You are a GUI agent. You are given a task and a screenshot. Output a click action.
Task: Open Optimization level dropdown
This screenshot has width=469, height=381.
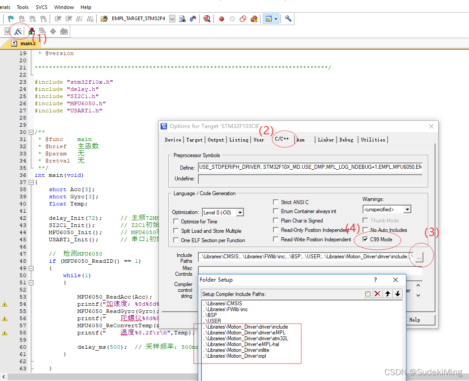(x=240, y=213)
